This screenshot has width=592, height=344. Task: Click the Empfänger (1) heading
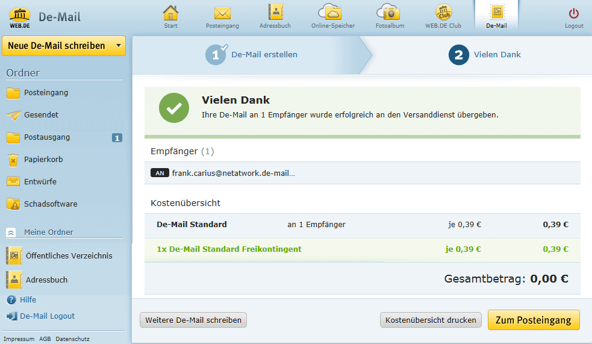tap(182, 151)
